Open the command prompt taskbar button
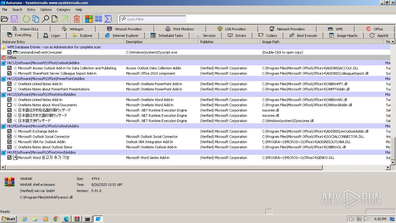 click(88, 219)
